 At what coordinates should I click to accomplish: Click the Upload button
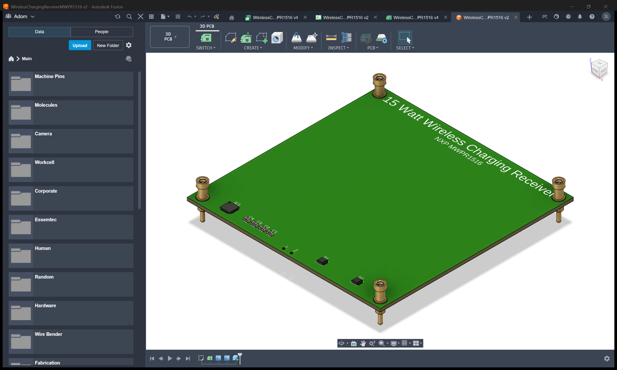[80, 45]
